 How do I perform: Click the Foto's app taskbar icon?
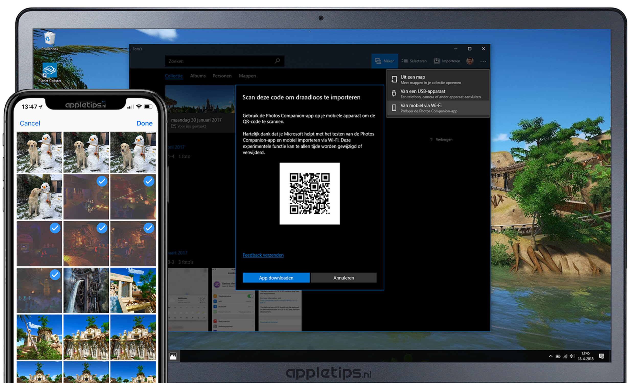coord(173,356)
